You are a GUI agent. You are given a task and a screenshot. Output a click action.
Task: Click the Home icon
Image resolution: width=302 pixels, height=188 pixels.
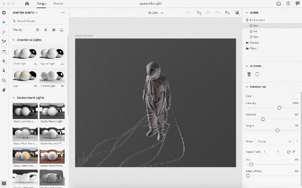click(27, 4)
